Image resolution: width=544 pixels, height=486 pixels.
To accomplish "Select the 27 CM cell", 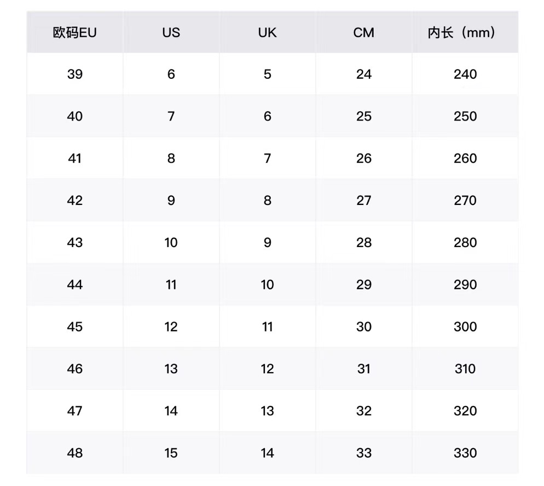I will click(363, 201).
